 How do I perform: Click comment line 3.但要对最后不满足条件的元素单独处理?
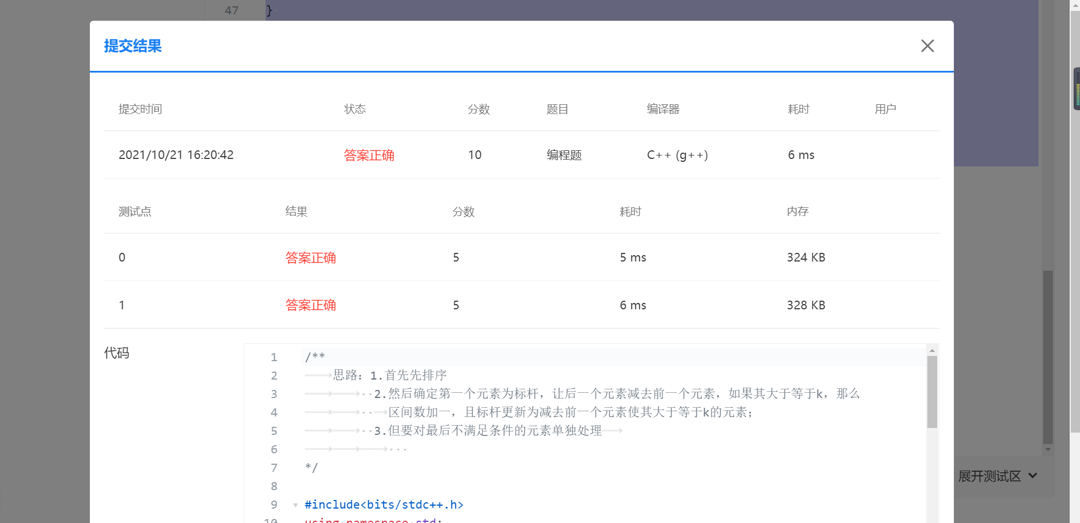coord(488,431)
